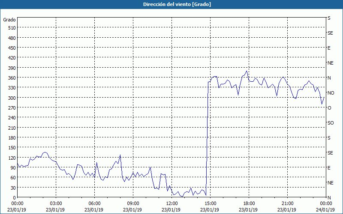Click the SE compass label beside the 480 gridline
Viewport: 343px width, 214px height.
(330, 33)
